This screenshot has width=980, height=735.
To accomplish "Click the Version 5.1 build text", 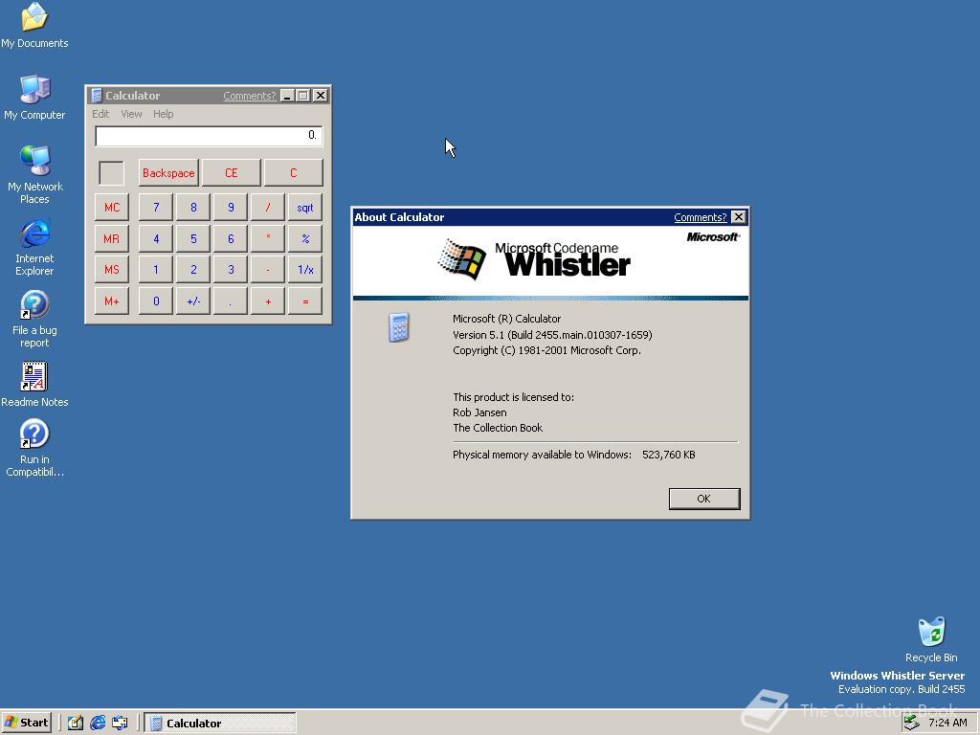I will tap(552, 335).
